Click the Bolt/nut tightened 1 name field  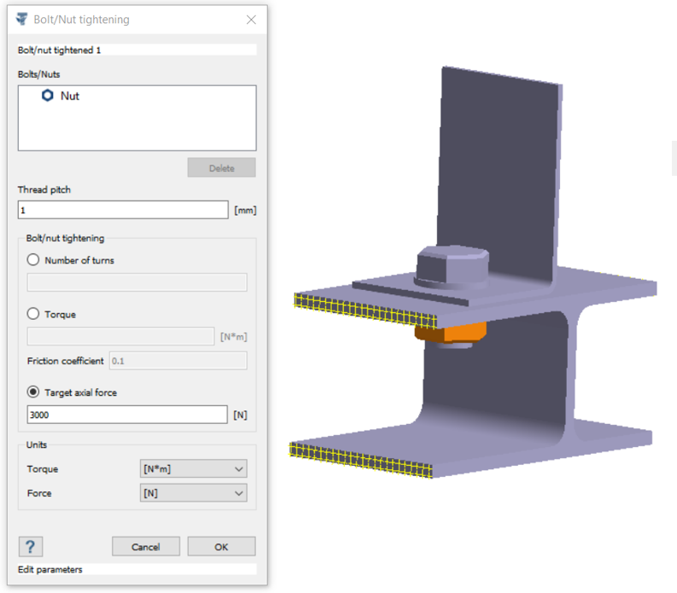click(x=137, y=50)
